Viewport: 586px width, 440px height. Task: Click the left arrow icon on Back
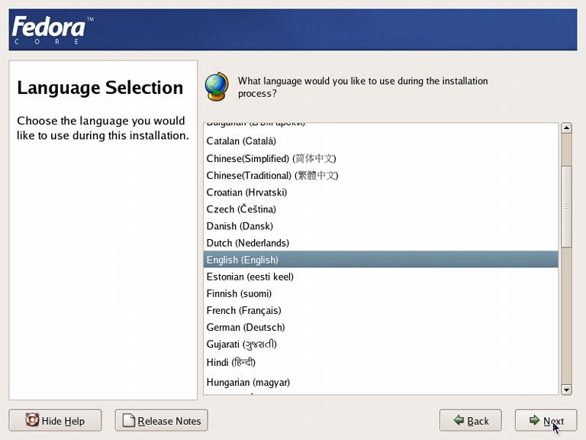pyautogui.click(x=458, y=420)
